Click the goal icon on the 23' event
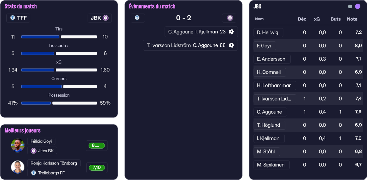 coord(232,32)
